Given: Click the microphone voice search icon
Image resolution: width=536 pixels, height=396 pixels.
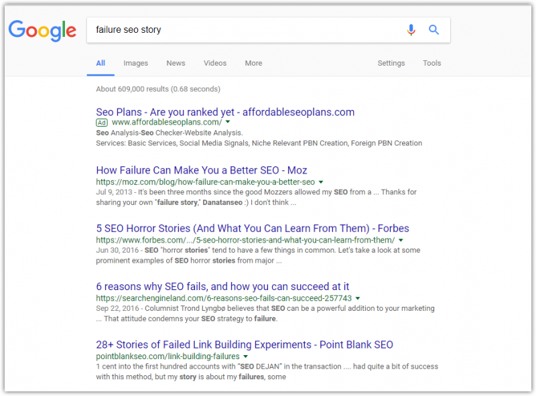Looking at the screenshot, I should pos(411,30).
